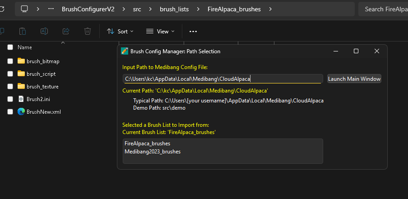The image size is (408, 199).
Task: Expand chevron after src breadcrumb
Action: 150,9
